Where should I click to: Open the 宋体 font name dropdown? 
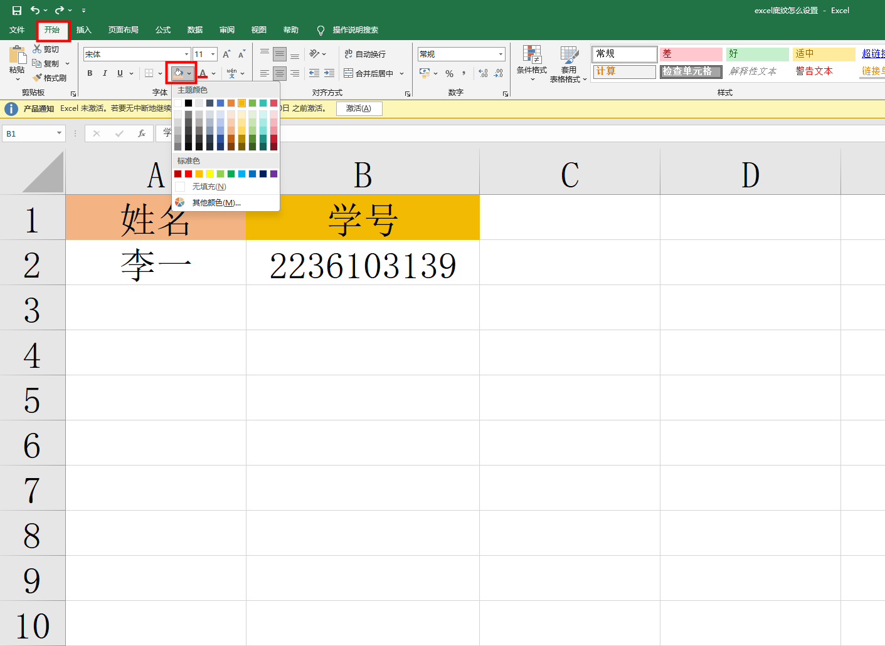(186, 55)
